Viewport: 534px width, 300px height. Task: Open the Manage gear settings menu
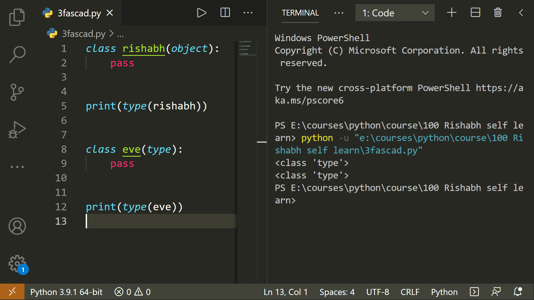pos(17,263)
